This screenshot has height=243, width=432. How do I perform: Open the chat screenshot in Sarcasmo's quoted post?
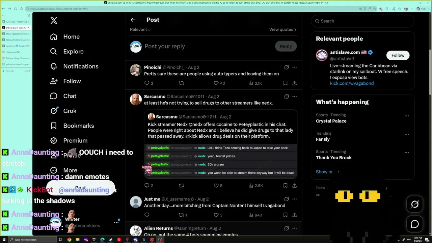coord(221,160)
